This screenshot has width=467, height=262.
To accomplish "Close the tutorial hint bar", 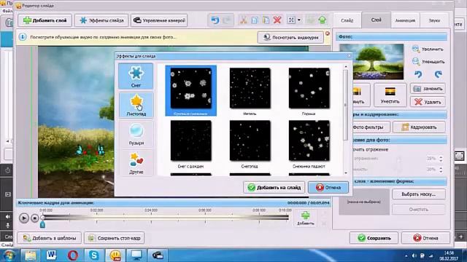I will tap(328, 33).
